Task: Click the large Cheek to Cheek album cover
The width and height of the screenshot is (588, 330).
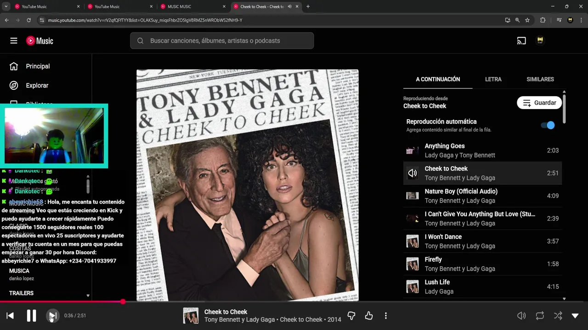Action: coord(248,185)
